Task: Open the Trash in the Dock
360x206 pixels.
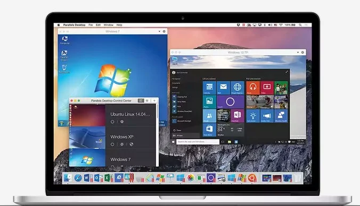Action: point(298,178)
